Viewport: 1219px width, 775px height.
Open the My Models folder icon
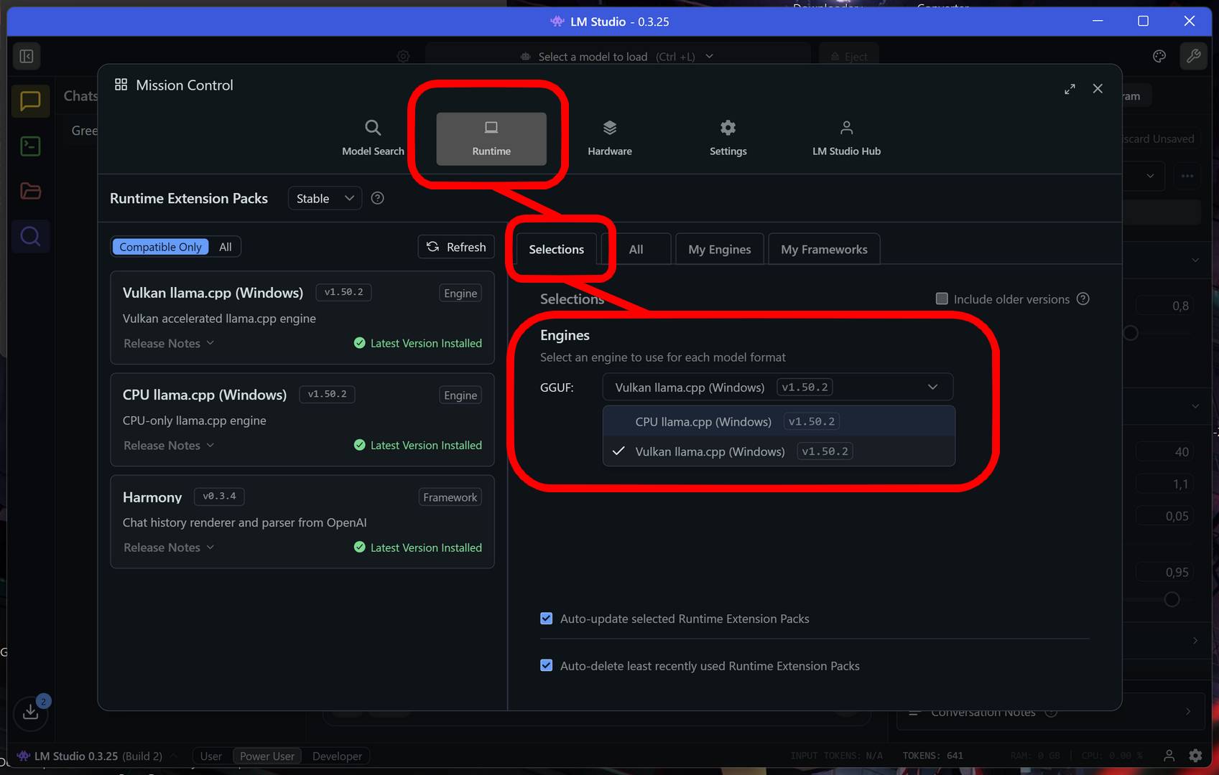(x=30, y=191)
